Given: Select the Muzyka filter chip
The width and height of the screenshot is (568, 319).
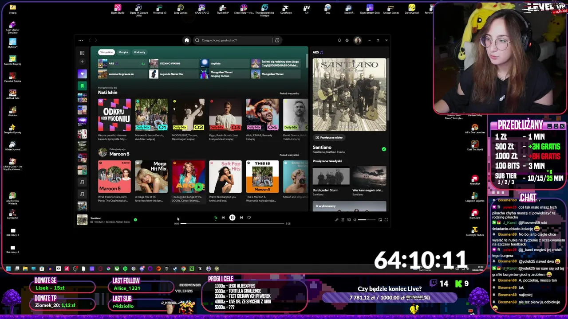Looking at the screenshot, I should (123, 52).
